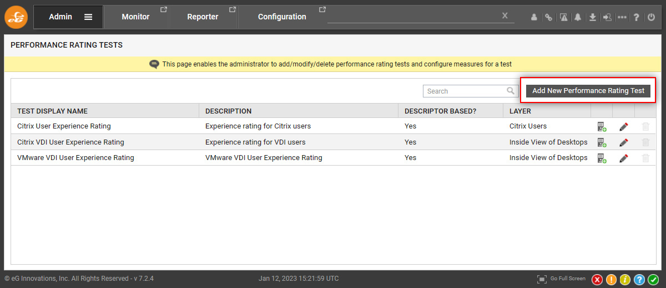The height and width of the screenshot is (288, 666).
Task: Open the user profile icon
Action: pyautogui.click(x=534, y=17)
